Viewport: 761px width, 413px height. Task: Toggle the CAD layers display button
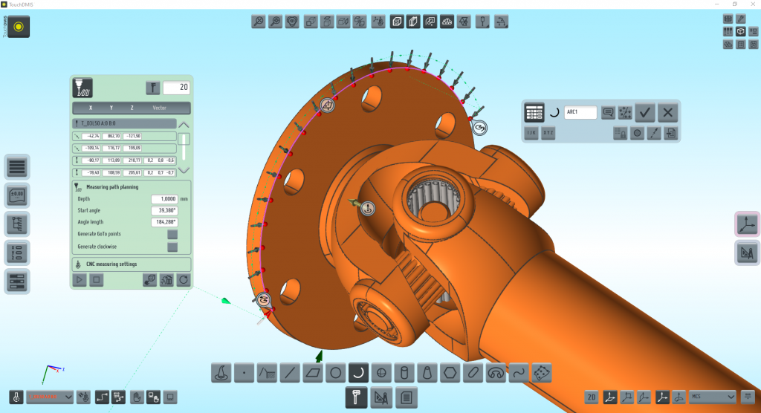click(x=413, y=22)
